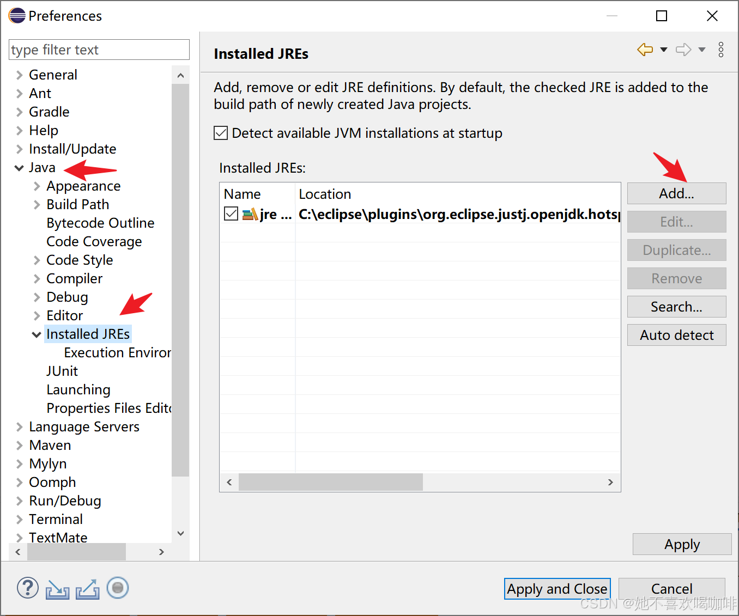Screen dimensions: 739x616
Task: Open the Execution Environments page
Action: coord(118,353)
